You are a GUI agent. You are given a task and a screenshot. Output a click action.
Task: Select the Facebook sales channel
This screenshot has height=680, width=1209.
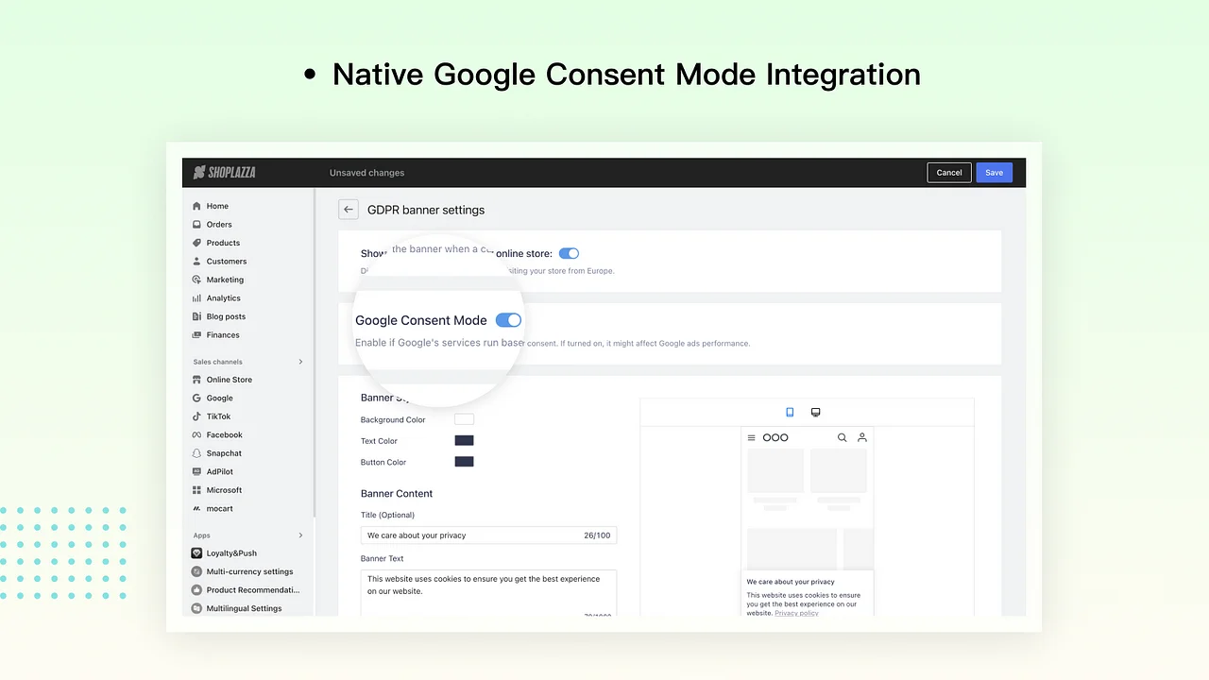tap(224, 434)
